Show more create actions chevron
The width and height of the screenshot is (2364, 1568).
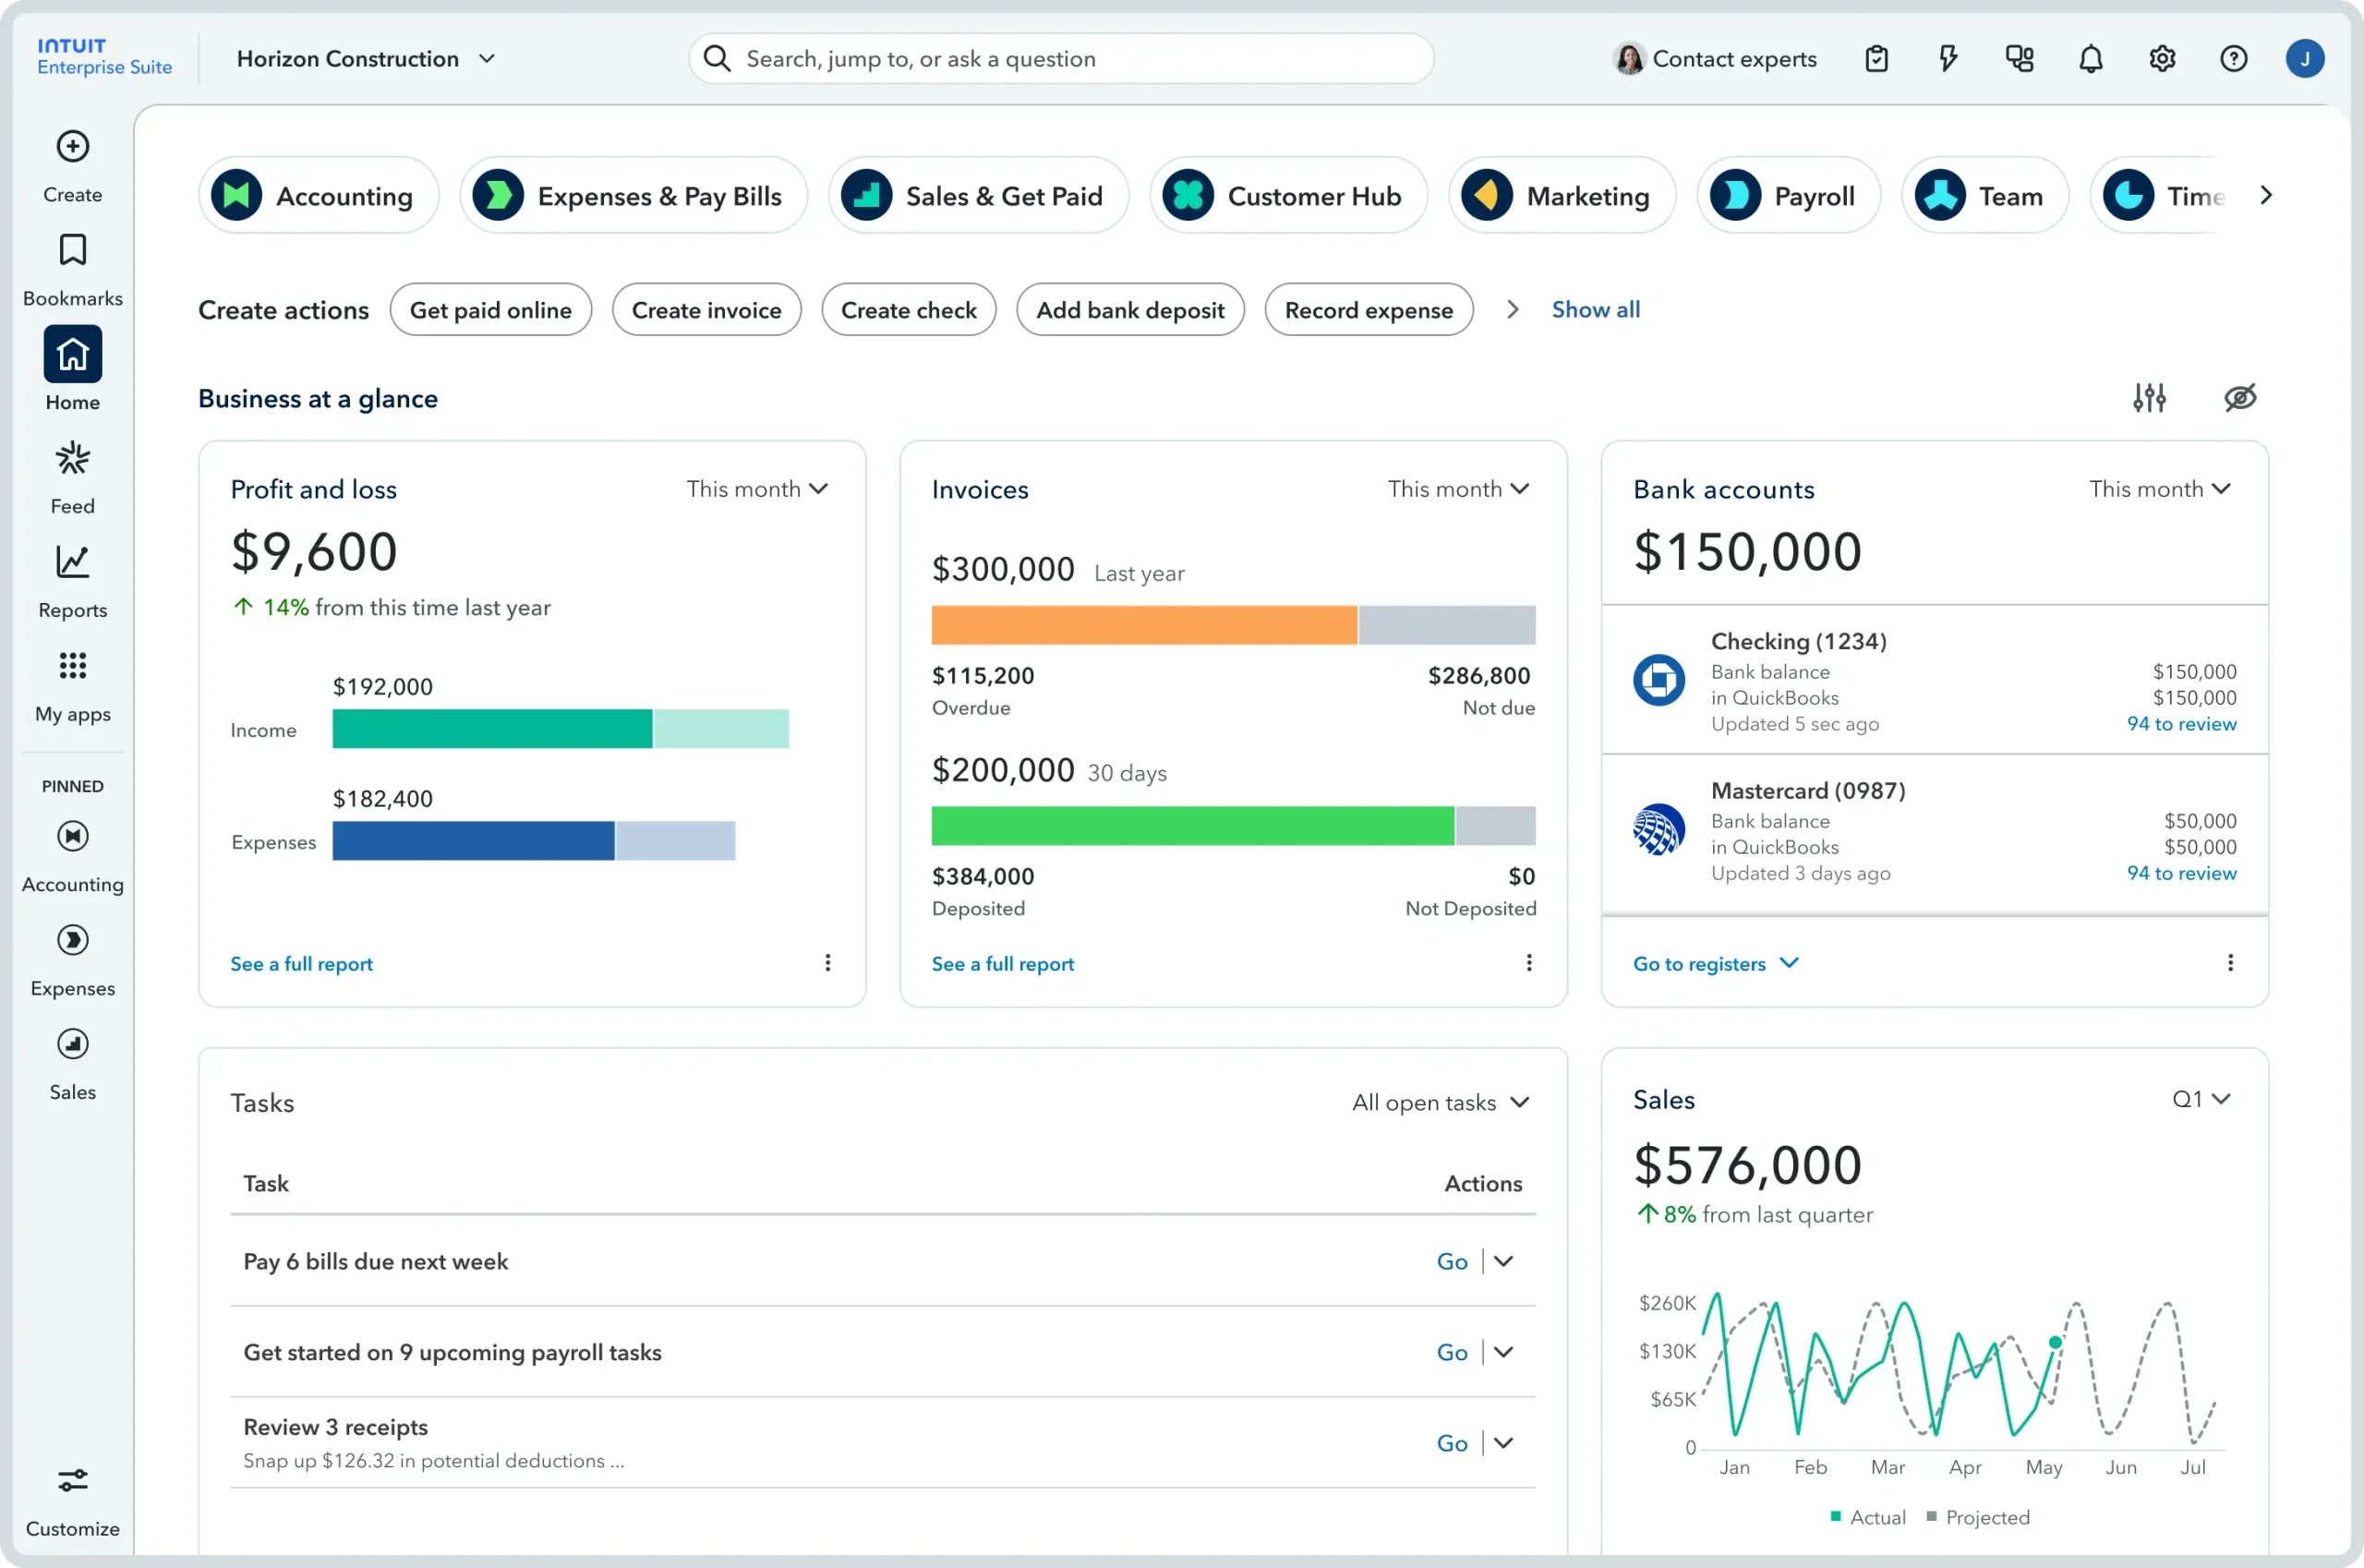[x=1513, y=310]
